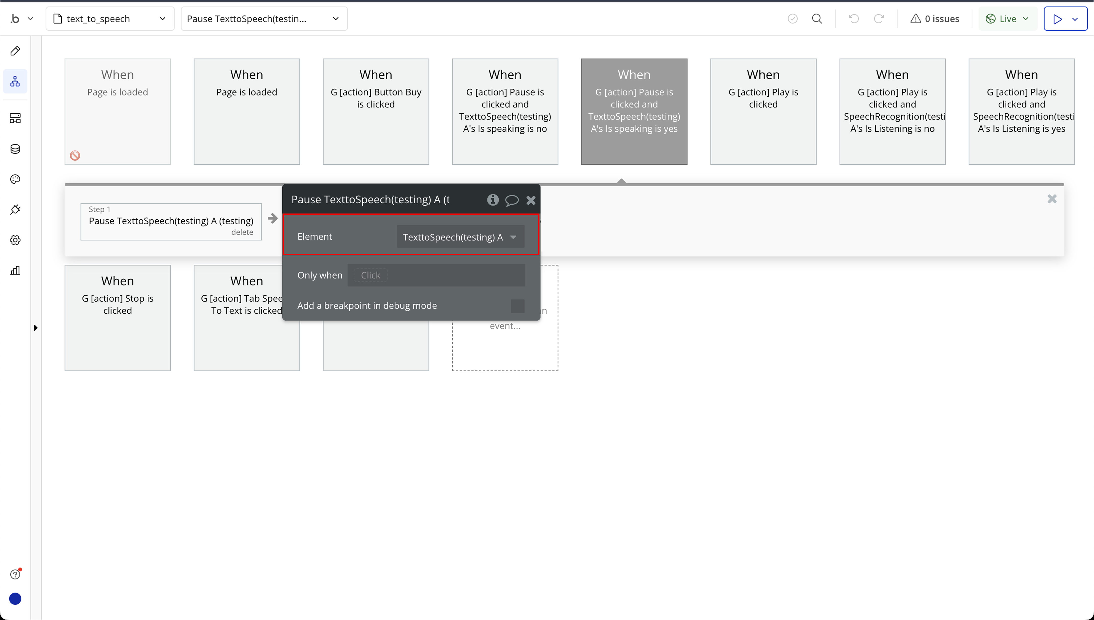The height and width of the screenshot is (620, 1094).
Task: Open the Live version dropdown
Action: [1007, 19]
